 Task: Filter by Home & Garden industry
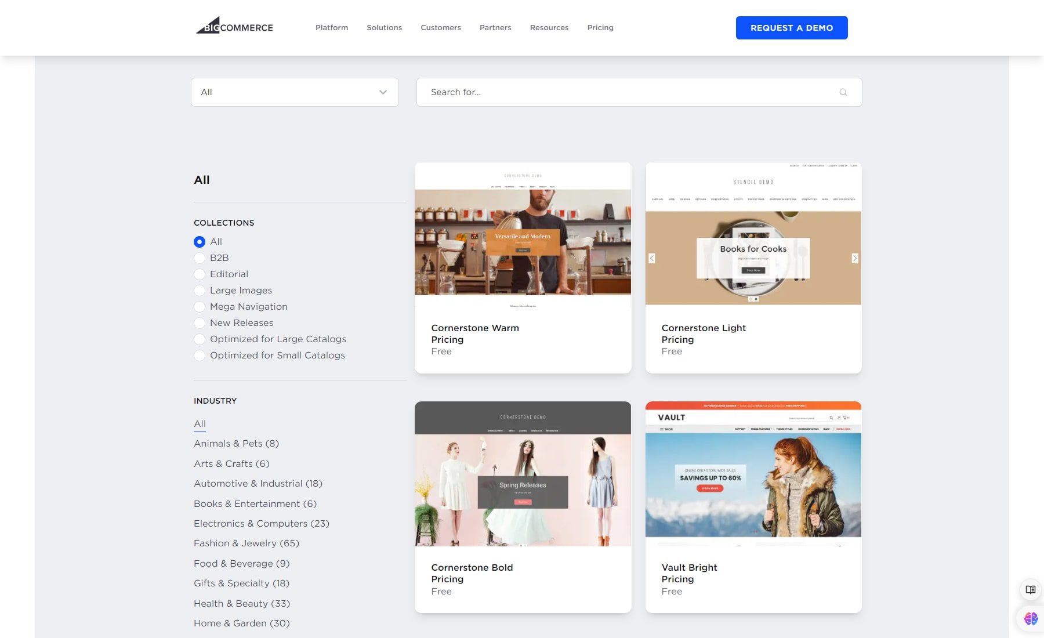pos(241,623)
